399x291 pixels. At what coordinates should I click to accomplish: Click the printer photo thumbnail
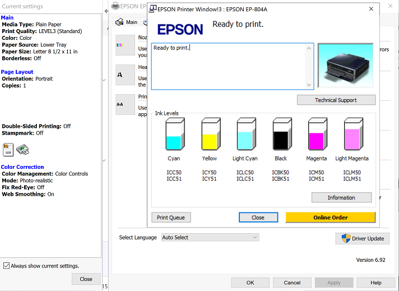(x=346, y=66)
